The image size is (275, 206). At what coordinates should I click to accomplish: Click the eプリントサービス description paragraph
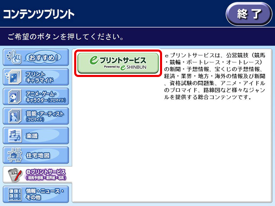click(x=215, y=76)
